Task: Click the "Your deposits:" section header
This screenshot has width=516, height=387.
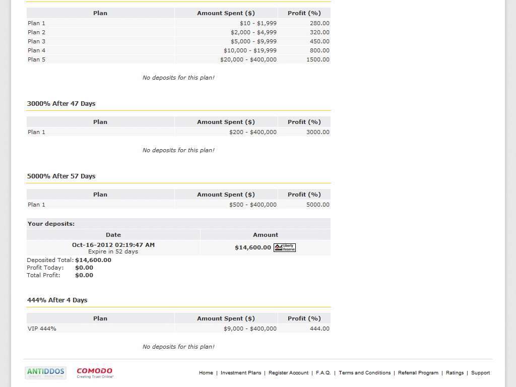Action: pos(51,224)
